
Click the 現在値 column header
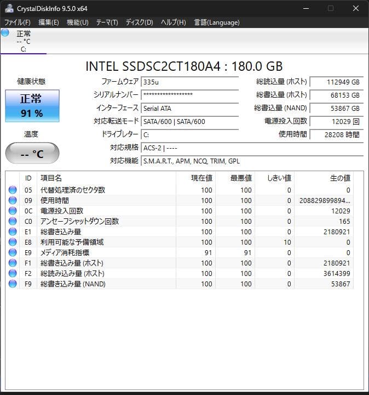196,178
